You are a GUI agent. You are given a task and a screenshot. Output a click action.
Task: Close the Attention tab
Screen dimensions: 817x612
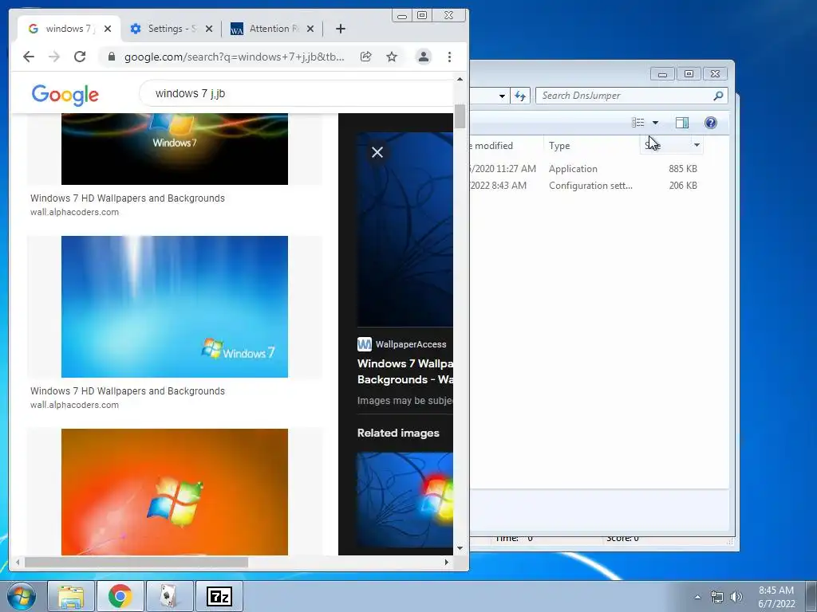coord(310,29)
